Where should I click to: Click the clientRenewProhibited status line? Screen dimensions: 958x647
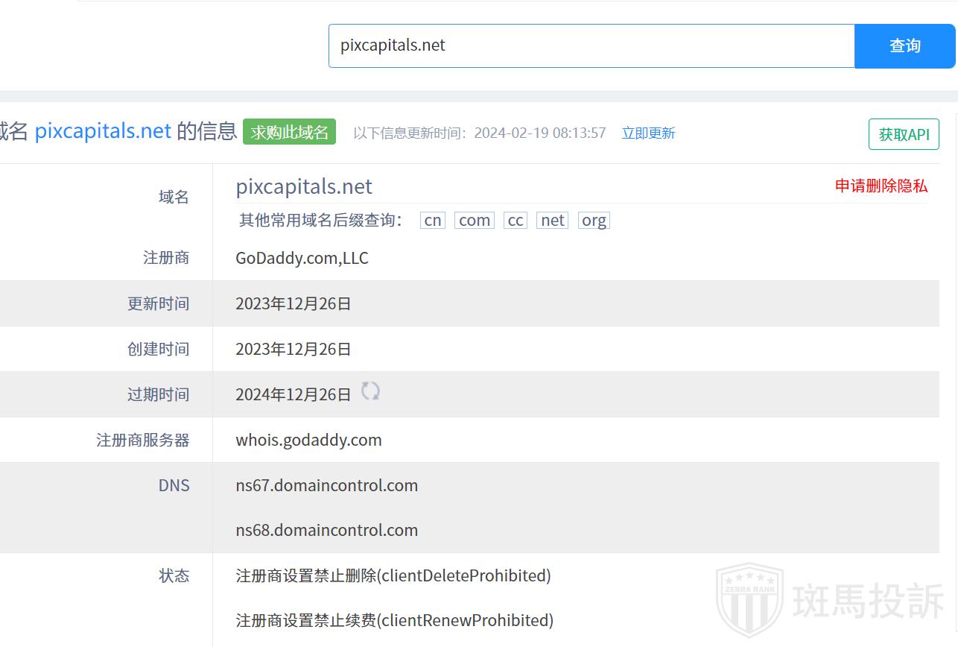(394, 620)
